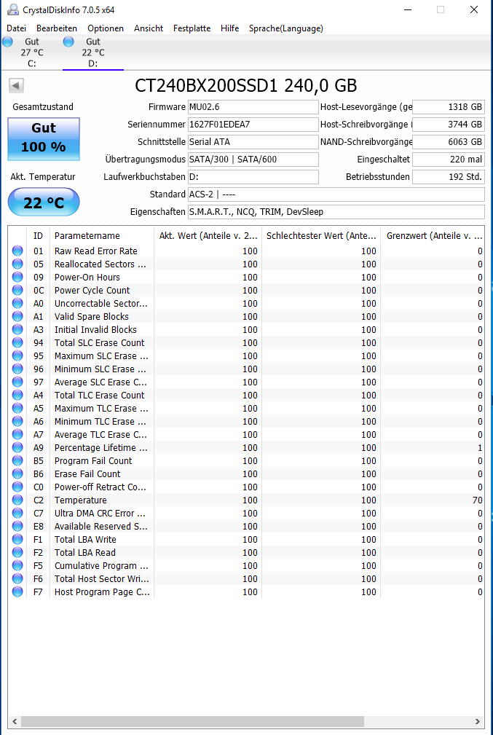Select the Power-off Retract Co... row text
This screenshot has height=735, width=493.
100,487
